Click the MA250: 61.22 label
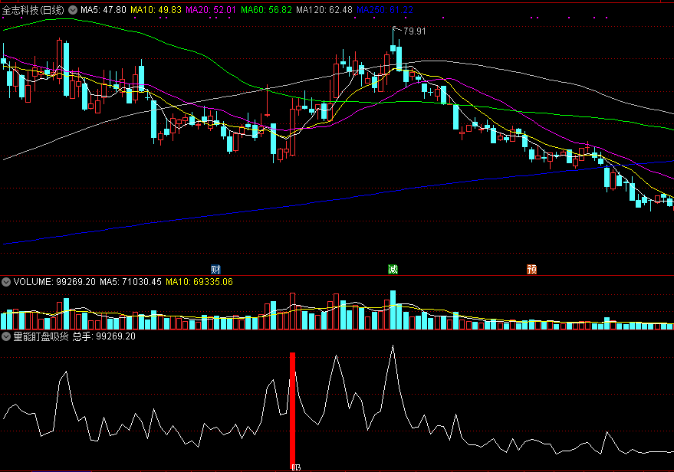Screen dimensions: 674x472 (385, 10)
